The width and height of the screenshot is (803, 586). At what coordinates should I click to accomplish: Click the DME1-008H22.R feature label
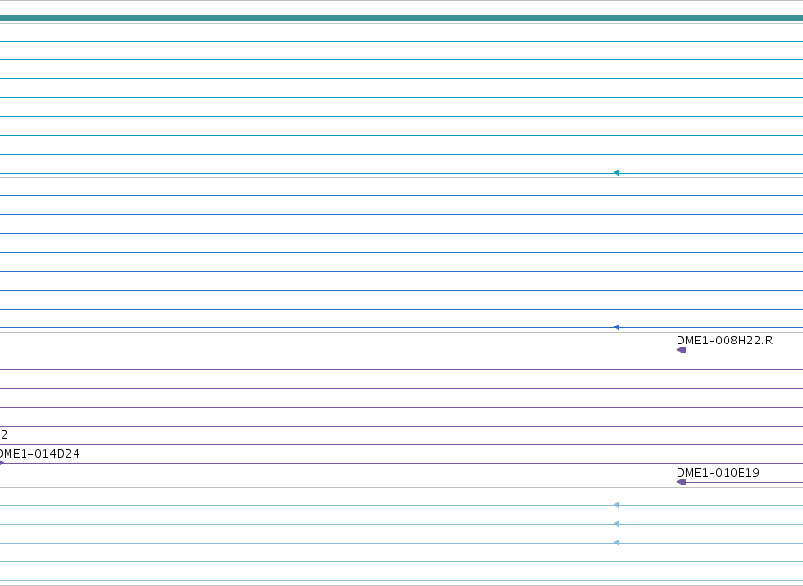click(724, 341)
